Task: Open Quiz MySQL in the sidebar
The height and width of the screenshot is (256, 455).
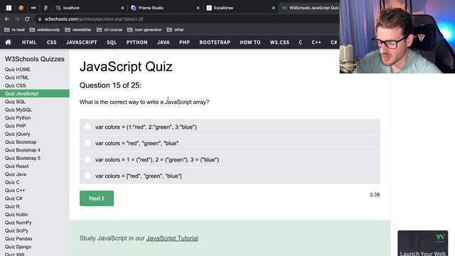Action: pyautogui.click(x=18, y=110)
